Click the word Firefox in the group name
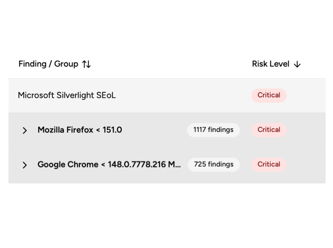Image resolution: width=333 pixels, height=248 pixels. pyautogui.click(x=80, y=130)
